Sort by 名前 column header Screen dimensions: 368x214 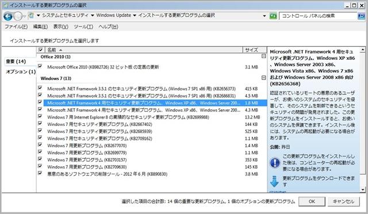143,50
